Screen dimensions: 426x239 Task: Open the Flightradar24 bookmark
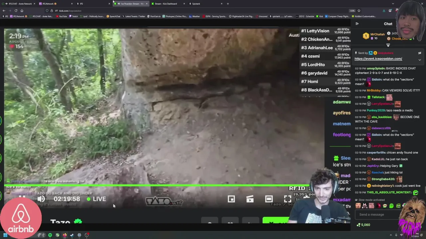tap(241, 16)
